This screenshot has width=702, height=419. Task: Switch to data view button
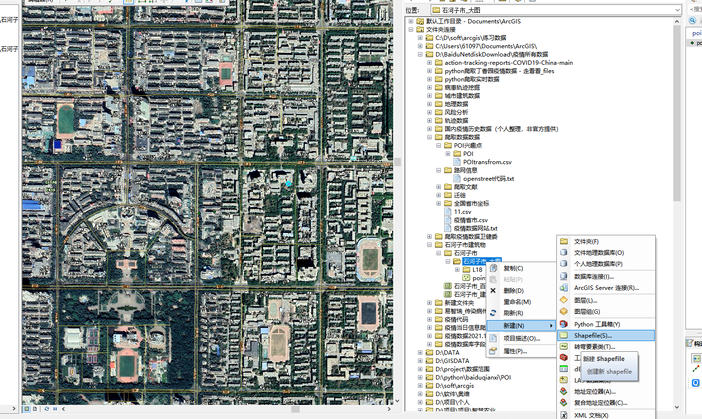pos(27,409)
